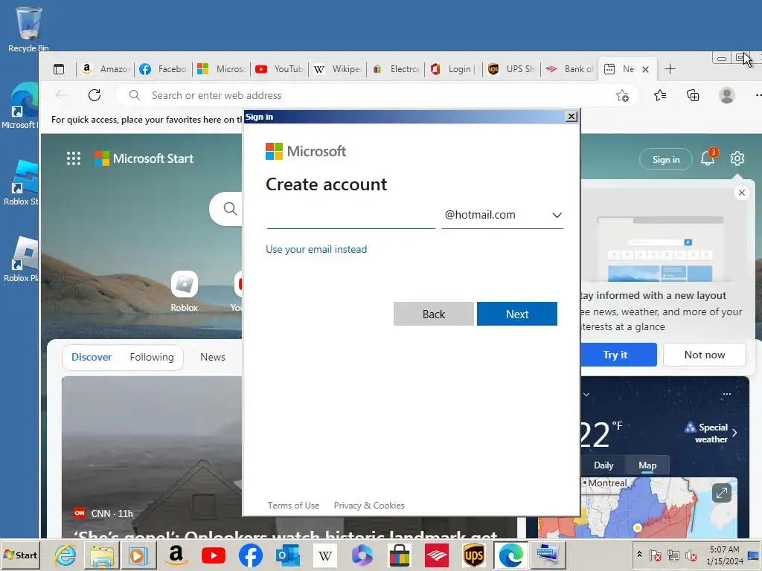The height and width of the screenshot is (571, 762).
Task: Switch weather card to Map
Action: [647, 465]
